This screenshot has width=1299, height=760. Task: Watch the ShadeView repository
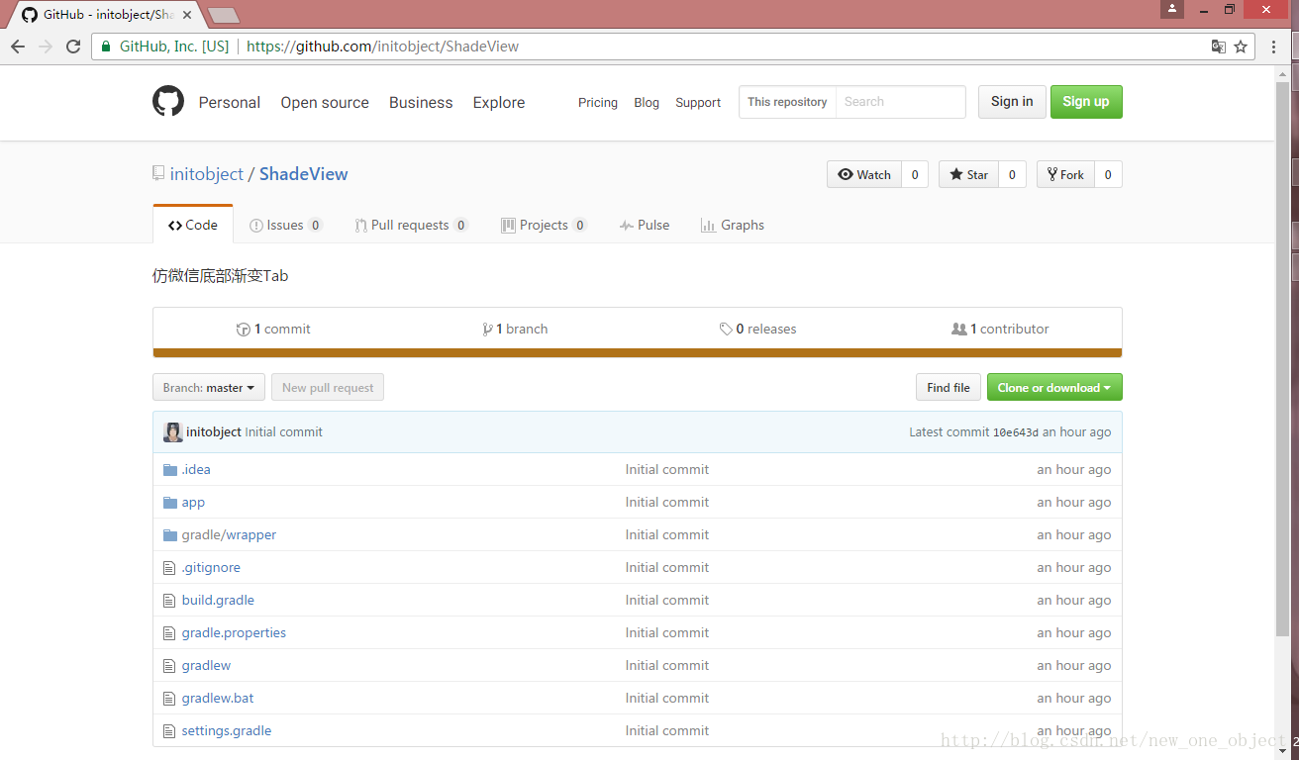(864, 174)
